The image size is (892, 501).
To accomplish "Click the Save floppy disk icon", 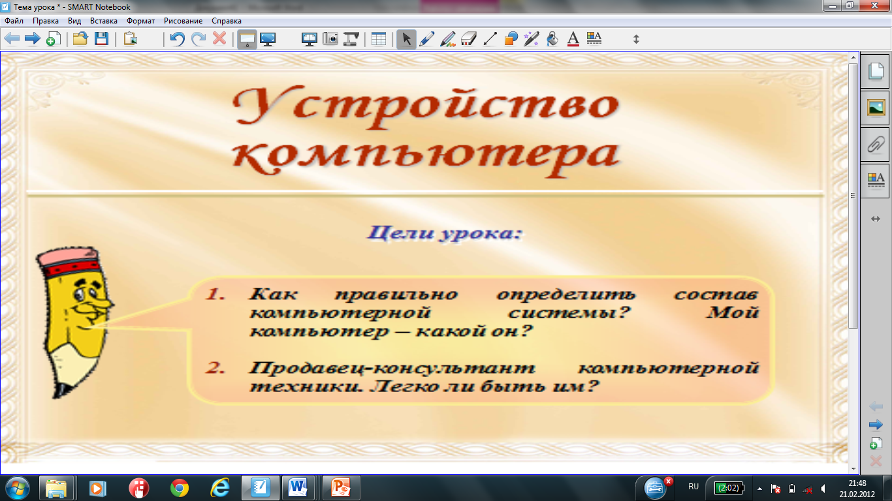I will pos(101,38).
